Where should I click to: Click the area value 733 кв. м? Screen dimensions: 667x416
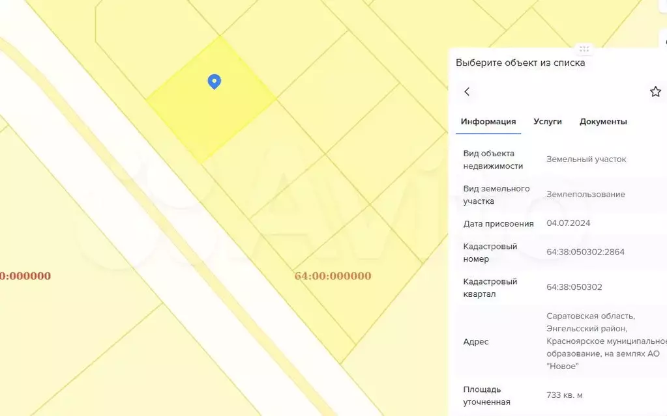565,395
